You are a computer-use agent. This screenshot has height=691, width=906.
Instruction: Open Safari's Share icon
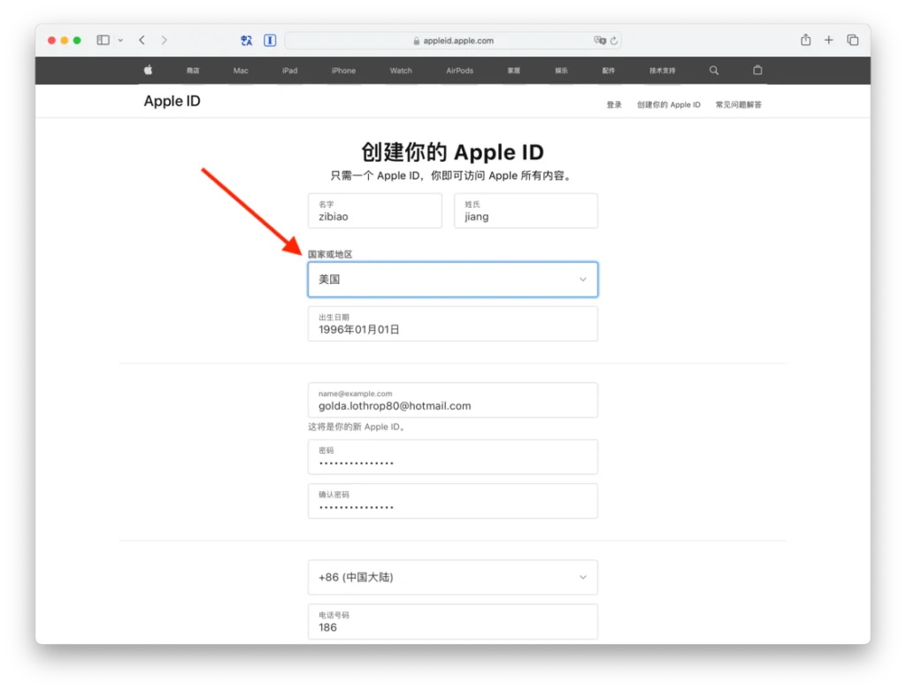tap(804, 40)
